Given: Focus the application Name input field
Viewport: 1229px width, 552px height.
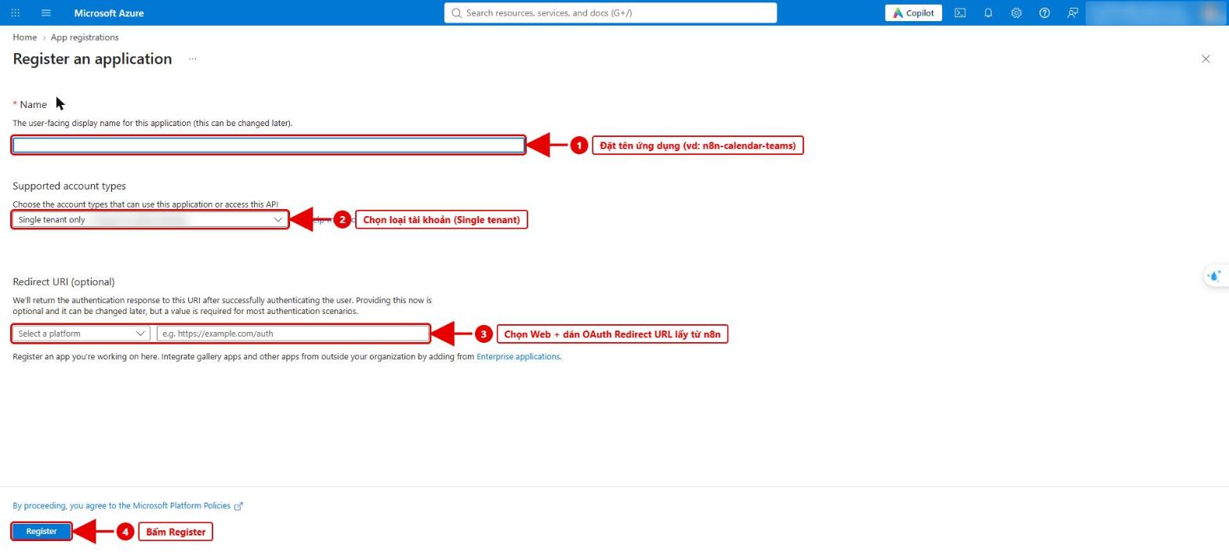Looking at the screenshot, I should [x=269, y=145].
